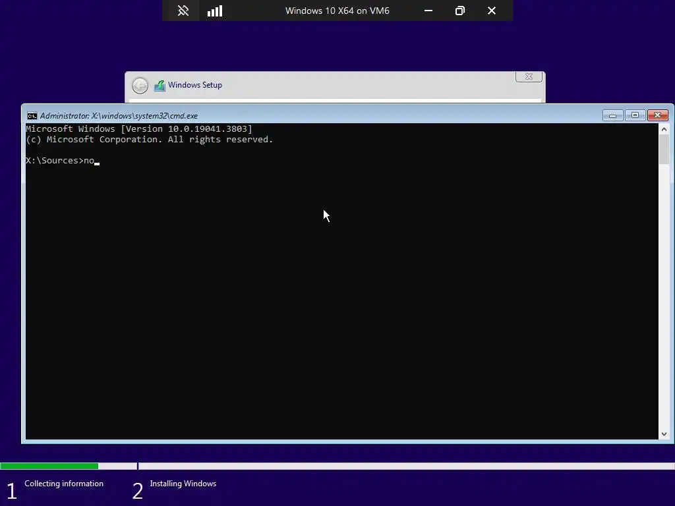The image size is (675, 506).
Task: Click the 'Collecting information' step label
Action: point(64,484)
